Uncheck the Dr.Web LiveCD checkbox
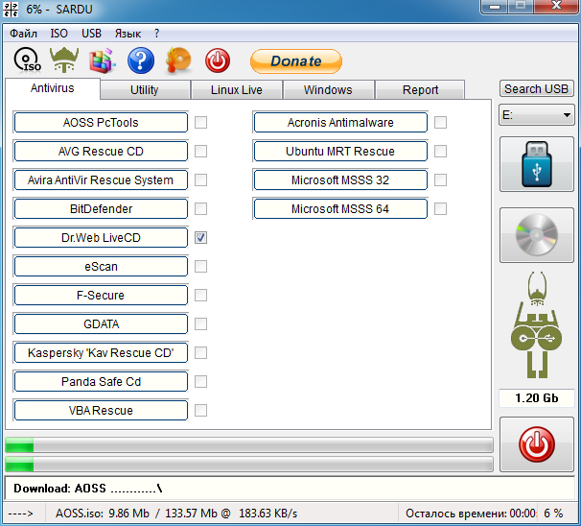Viewport: 581px width, 526px height. click(200, 238)
